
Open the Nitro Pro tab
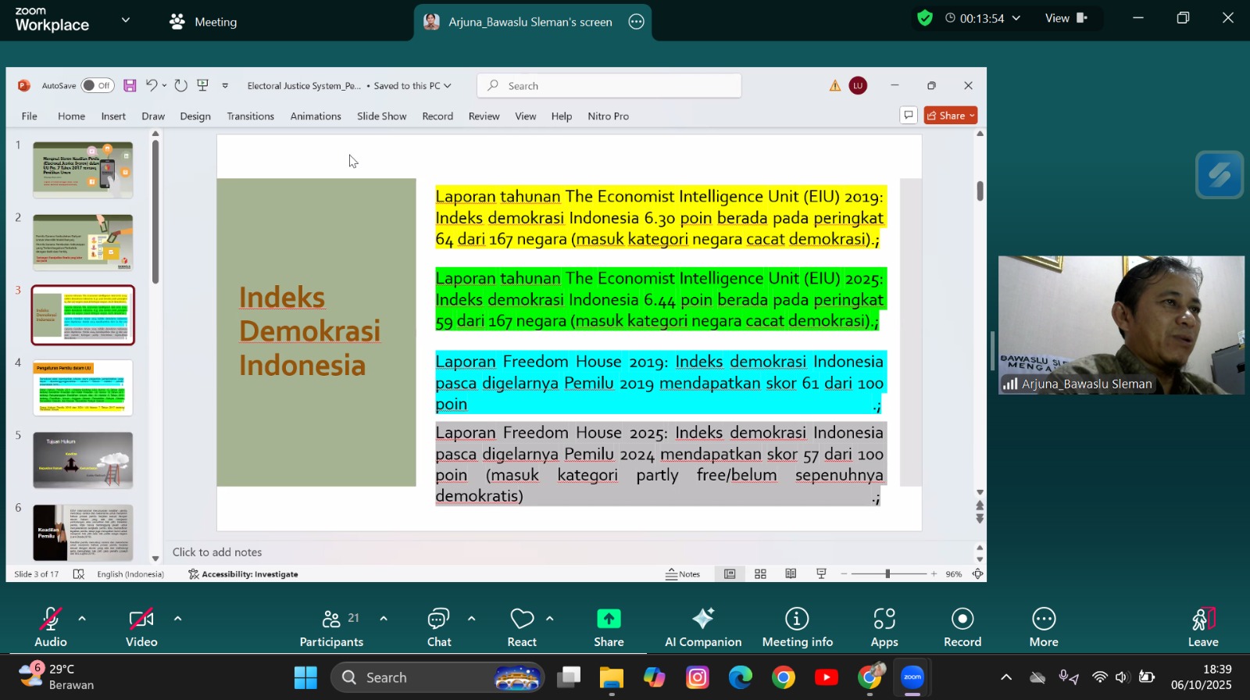(x=608, y=116)
